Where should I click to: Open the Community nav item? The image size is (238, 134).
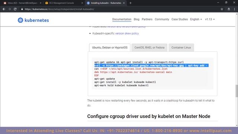click(x=162, y=19)
